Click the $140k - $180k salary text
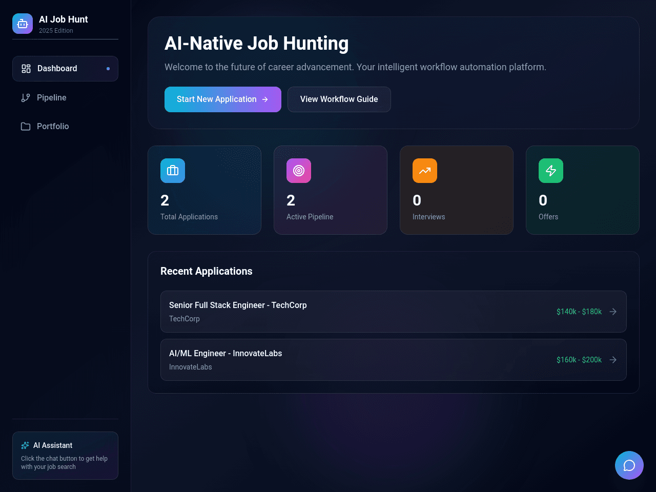 579,312
